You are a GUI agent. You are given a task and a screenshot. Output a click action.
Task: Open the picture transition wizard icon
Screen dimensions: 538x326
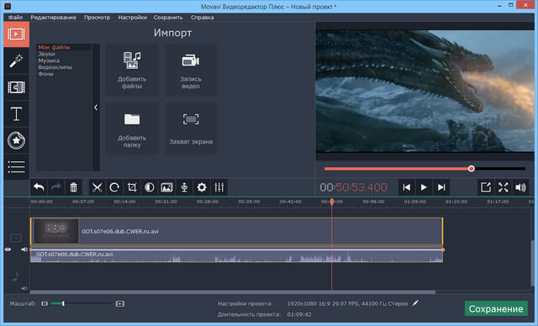166,187
